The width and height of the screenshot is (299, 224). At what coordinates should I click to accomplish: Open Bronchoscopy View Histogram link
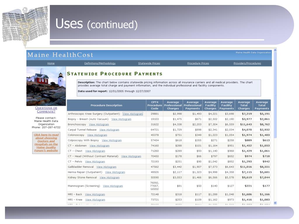(99, 124)
